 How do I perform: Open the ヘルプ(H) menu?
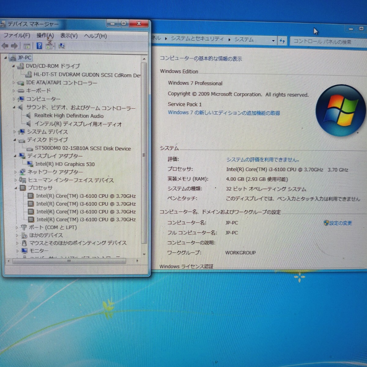click(95, 36)
